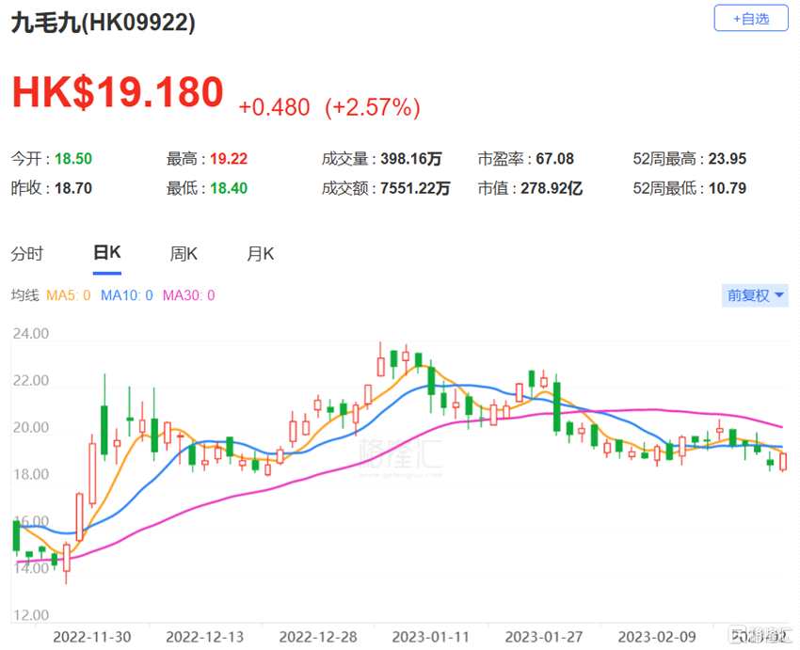Select the 最低 value 18.40
The height and width of the screenshot is (650, 800).
(x=229, y=188)
